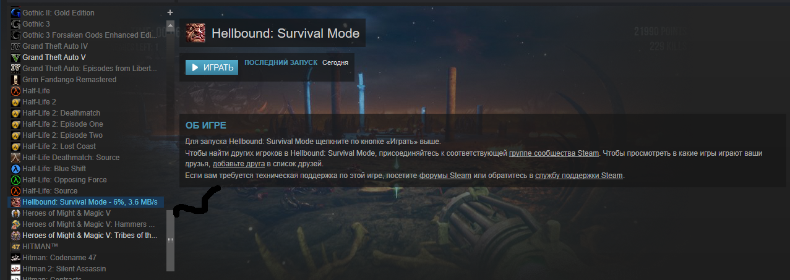790x280 pixels.
Task: Click the Grand Theft Auto V icon
Action: [16, 57]
